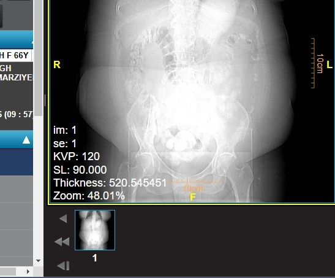Click the left panel vertical scrollbar thumb
The height and width of the screenshot is (278, 335).
38,58
